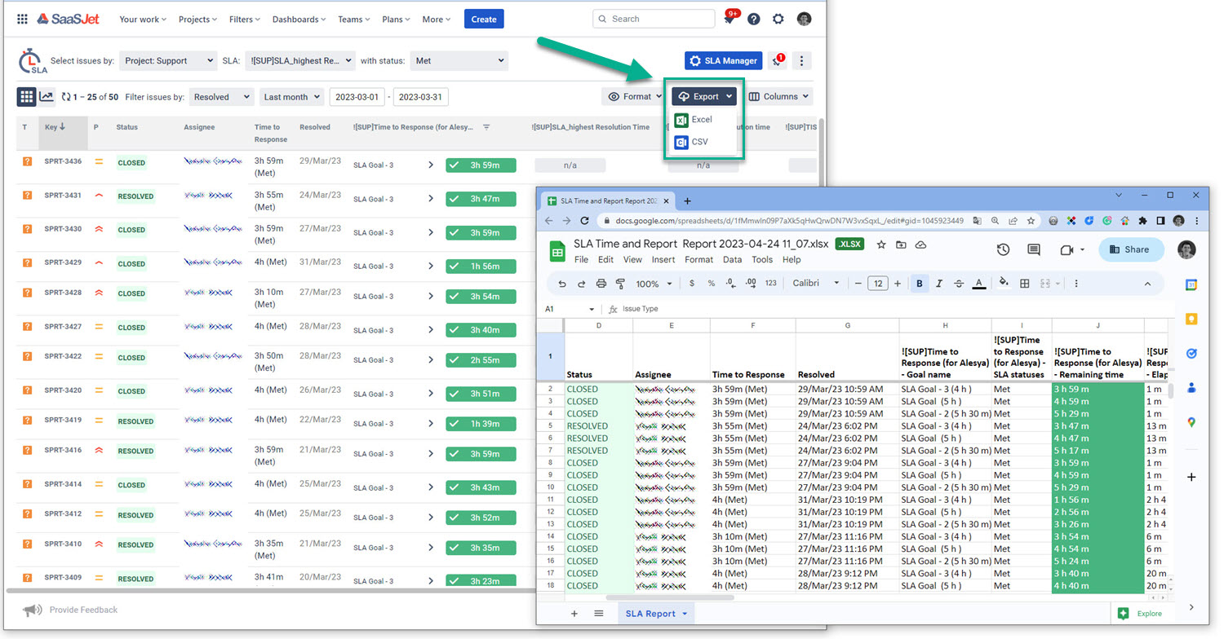The image size is (1224, 639).
Task: Open the Data menu in Sheets
Action: (x=732, y=259)
